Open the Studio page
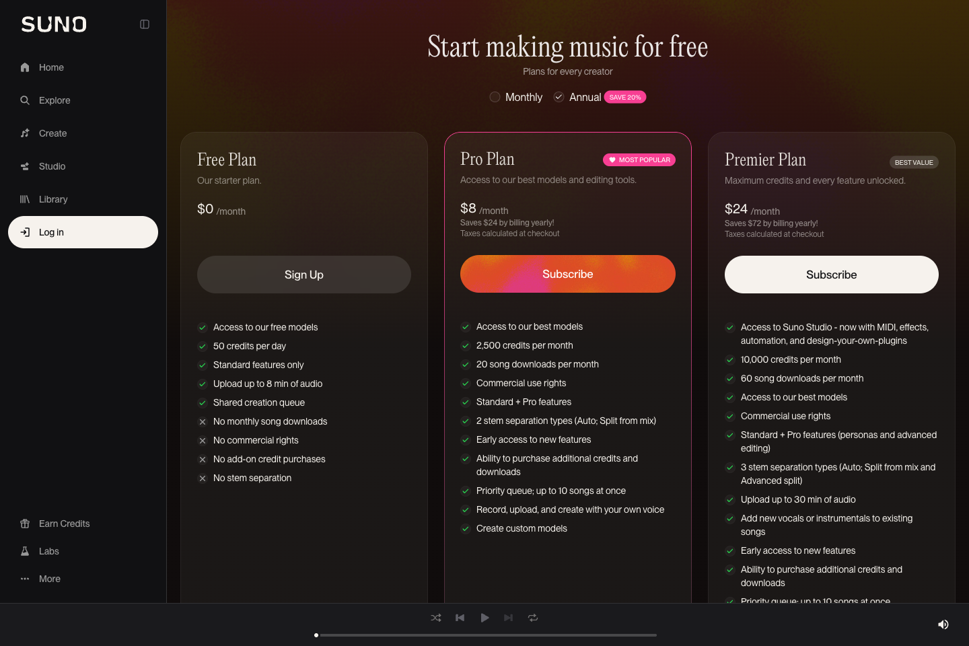Viewport: 969px width, 646px height. pos(83,166)
